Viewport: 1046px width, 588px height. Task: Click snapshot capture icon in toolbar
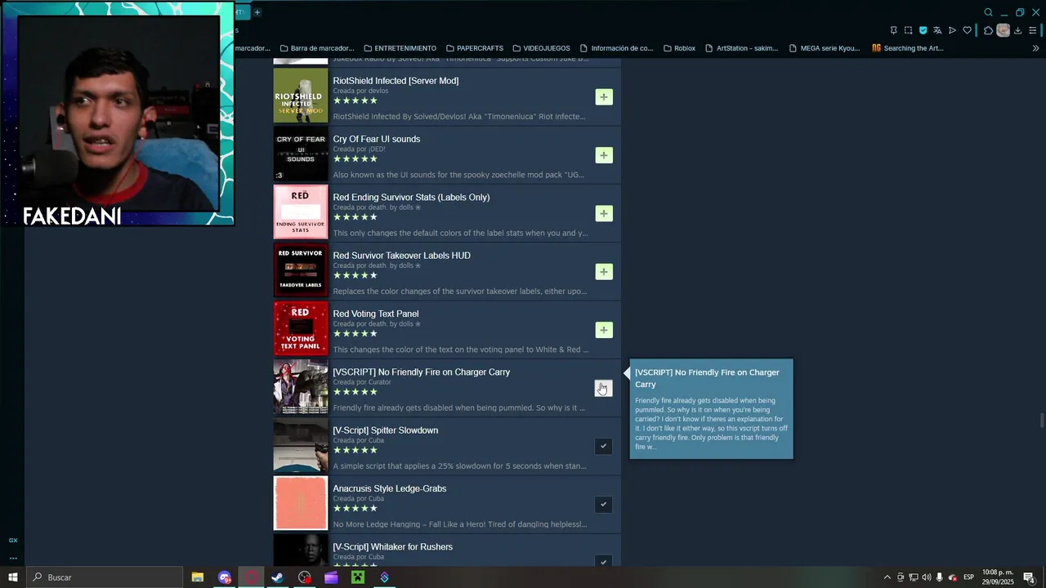(x=908, y=30)
